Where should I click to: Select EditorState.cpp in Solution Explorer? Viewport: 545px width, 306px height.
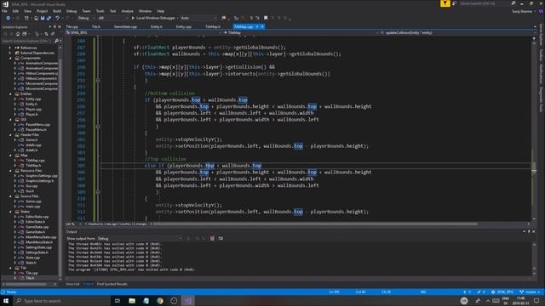(37, 217)
